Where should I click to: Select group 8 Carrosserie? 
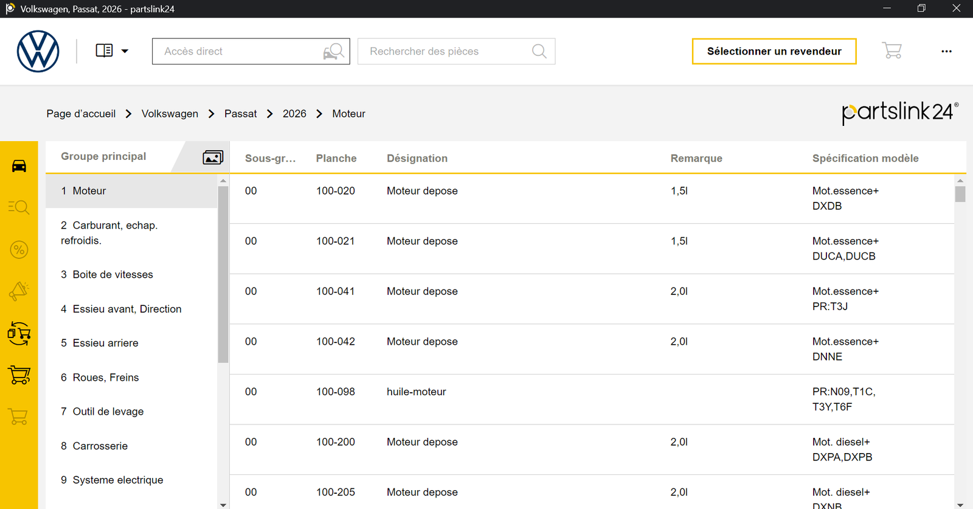(131, 446)
